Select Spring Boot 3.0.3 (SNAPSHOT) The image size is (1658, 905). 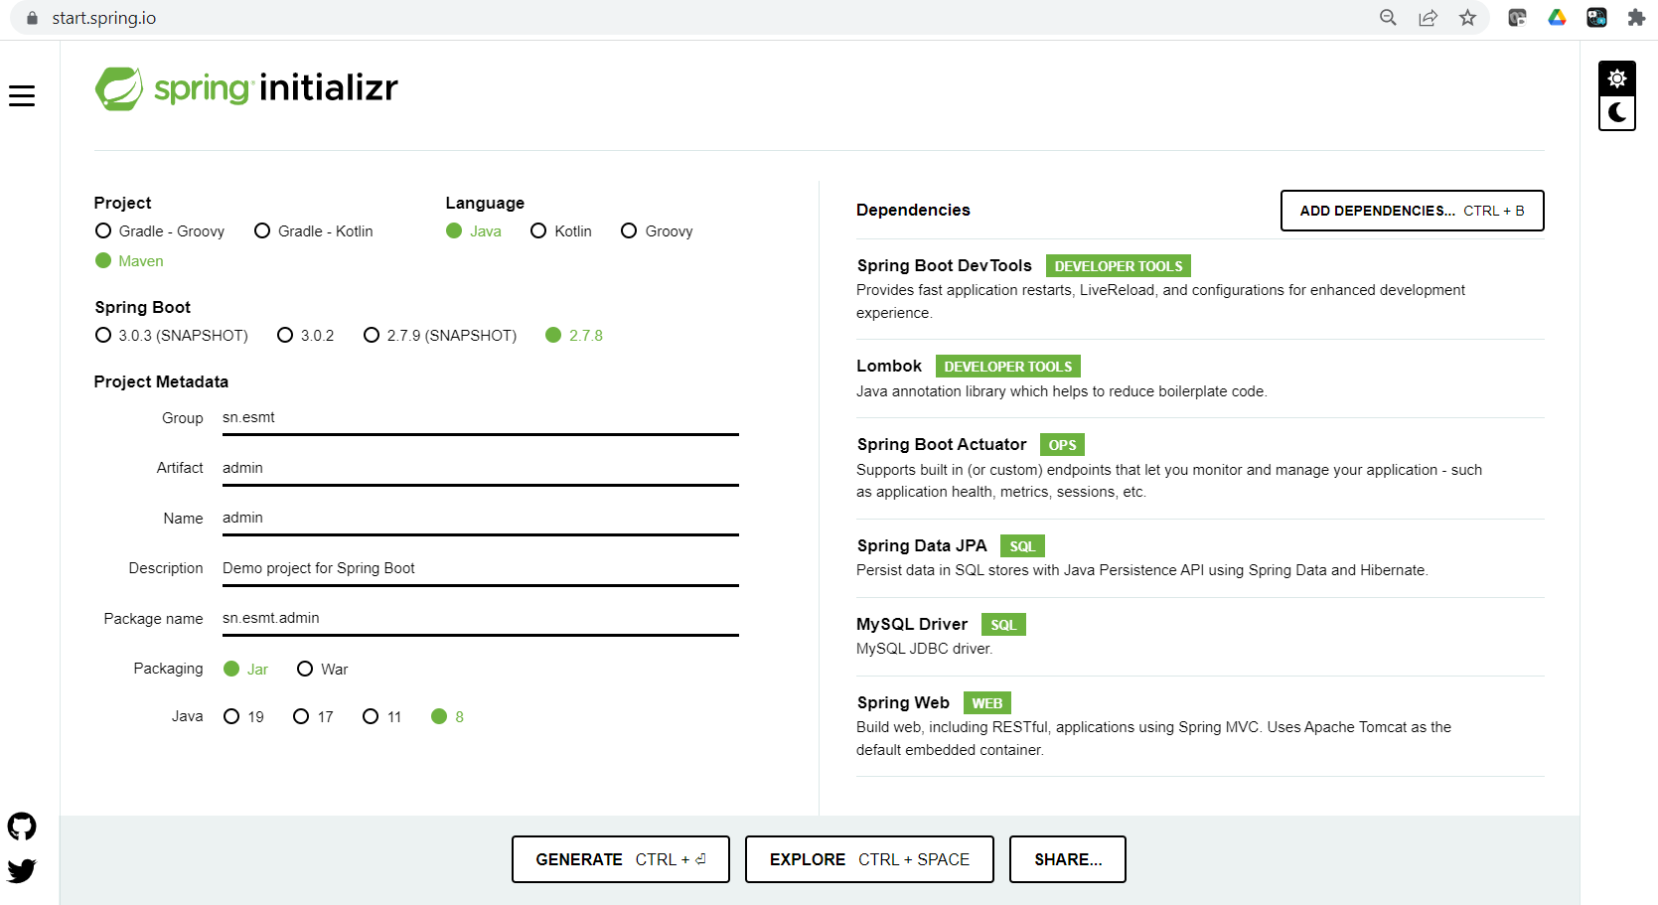(x=171, y=336)
